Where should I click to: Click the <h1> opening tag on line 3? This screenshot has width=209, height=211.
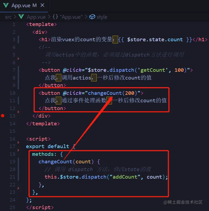[44, 40]
